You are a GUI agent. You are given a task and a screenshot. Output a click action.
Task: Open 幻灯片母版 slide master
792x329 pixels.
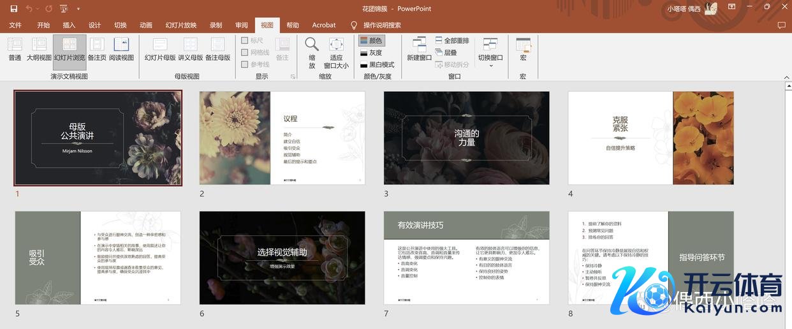click(x=160, y=49)
